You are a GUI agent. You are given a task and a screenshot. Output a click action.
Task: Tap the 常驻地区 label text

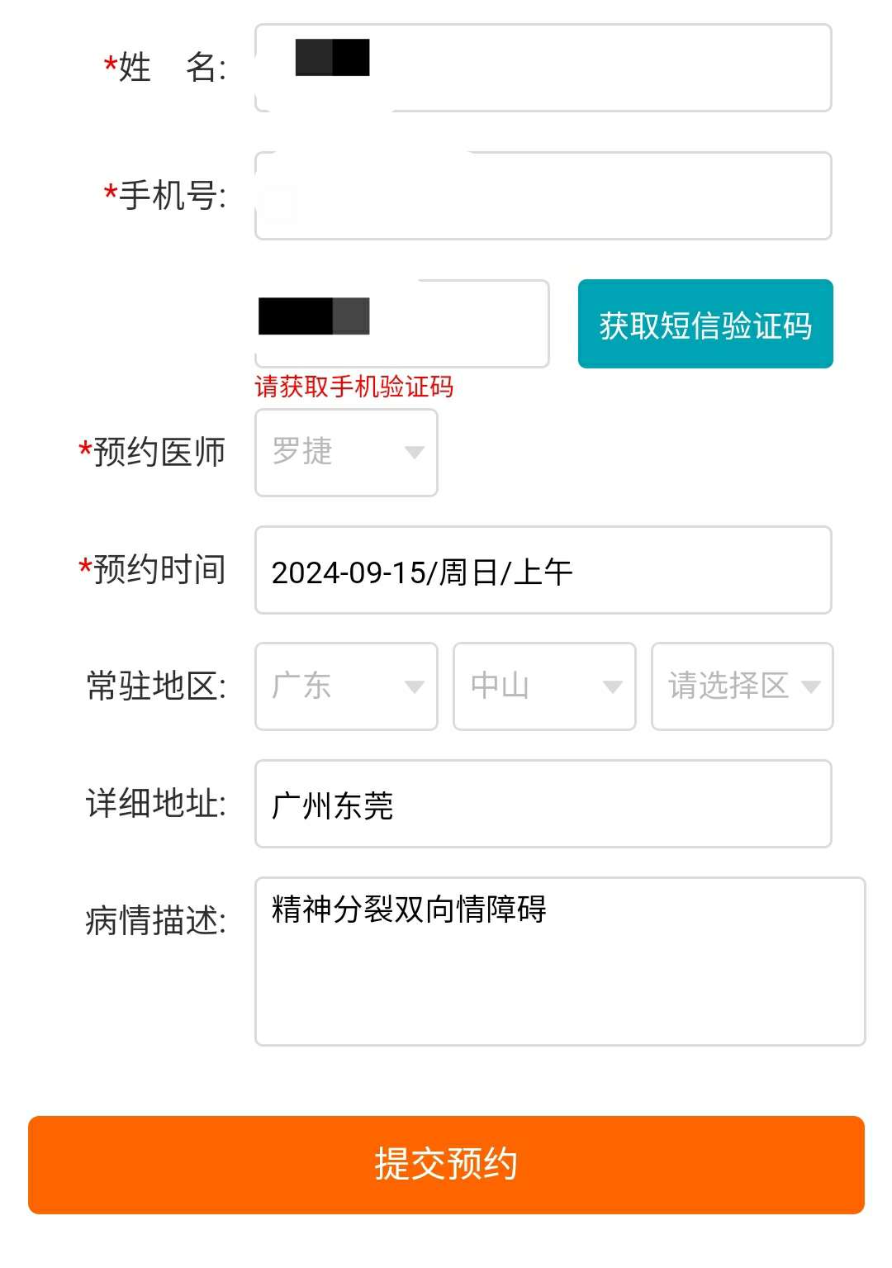point(156,686)
